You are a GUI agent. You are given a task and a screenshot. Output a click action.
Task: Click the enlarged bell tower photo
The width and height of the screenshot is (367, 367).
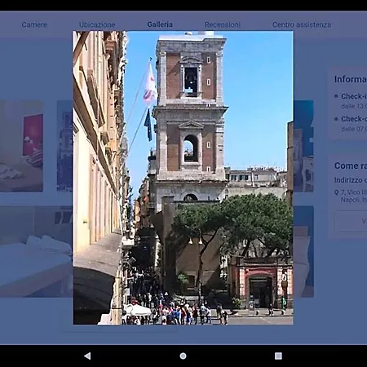point(183,178)
